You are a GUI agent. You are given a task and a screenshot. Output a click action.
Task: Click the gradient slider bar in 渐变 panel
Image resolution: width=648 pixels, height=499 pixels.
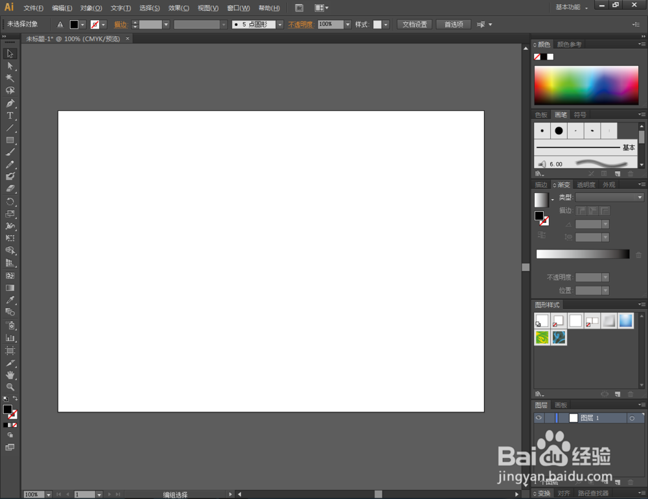point(583,254)
